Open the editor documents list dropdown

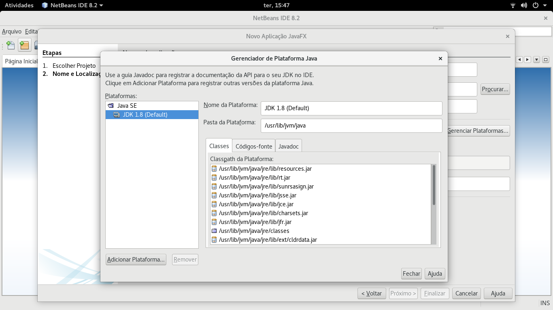point(537,60)
